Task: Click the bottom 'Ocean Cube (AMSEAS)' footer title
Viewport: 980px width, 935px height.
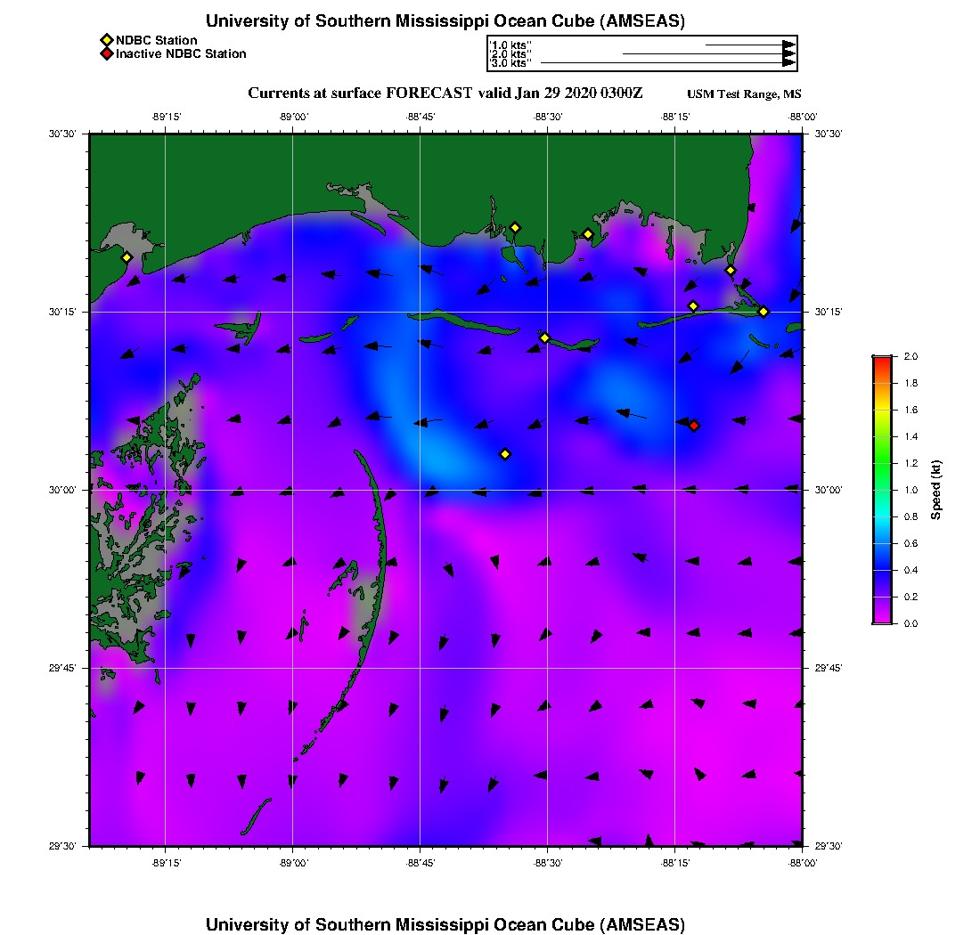Action: click(x=445, y=924)
